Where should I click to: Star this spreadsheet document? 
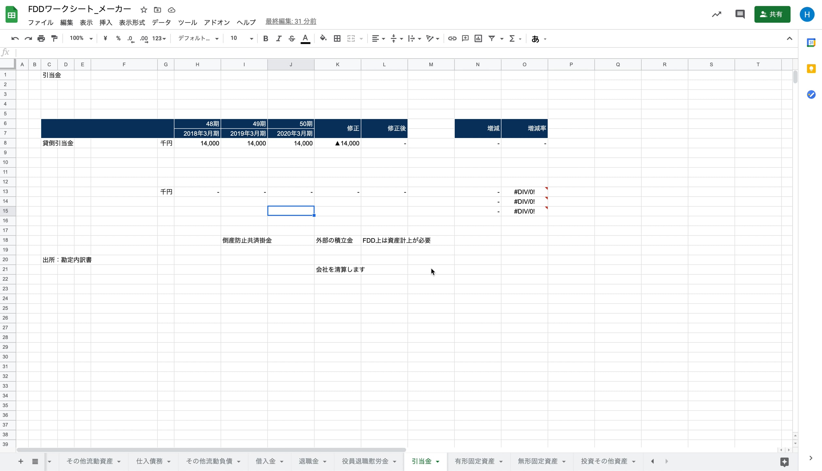[x=144, y=10]
